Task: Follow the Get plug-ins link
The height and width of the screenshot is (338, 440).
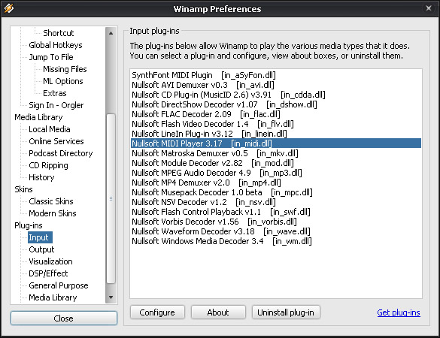Action: [x=399, y=312]
